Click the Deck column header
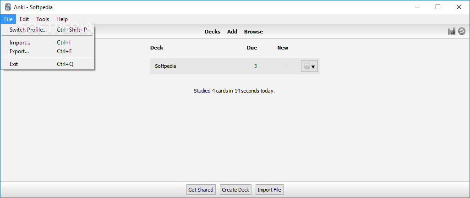 [x=157, y=48]
